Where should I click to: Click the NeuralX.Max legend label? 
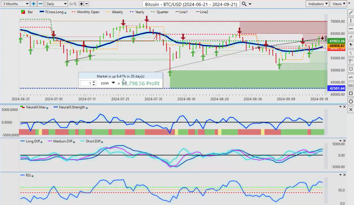(x=36, y=107)
